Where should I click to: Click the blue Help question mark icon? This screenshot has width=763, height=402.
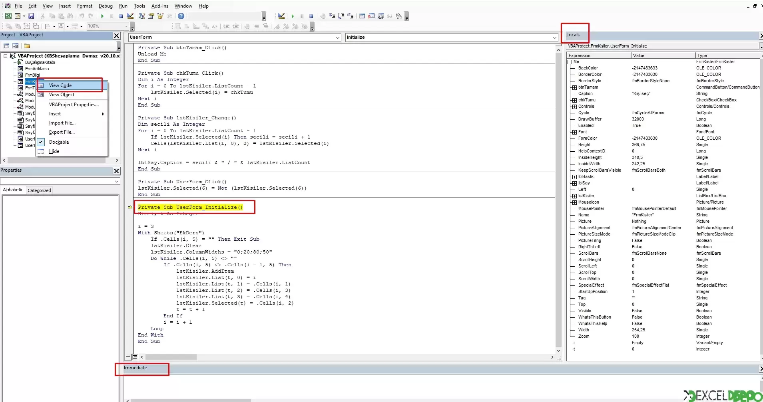[x=181, y=16]
